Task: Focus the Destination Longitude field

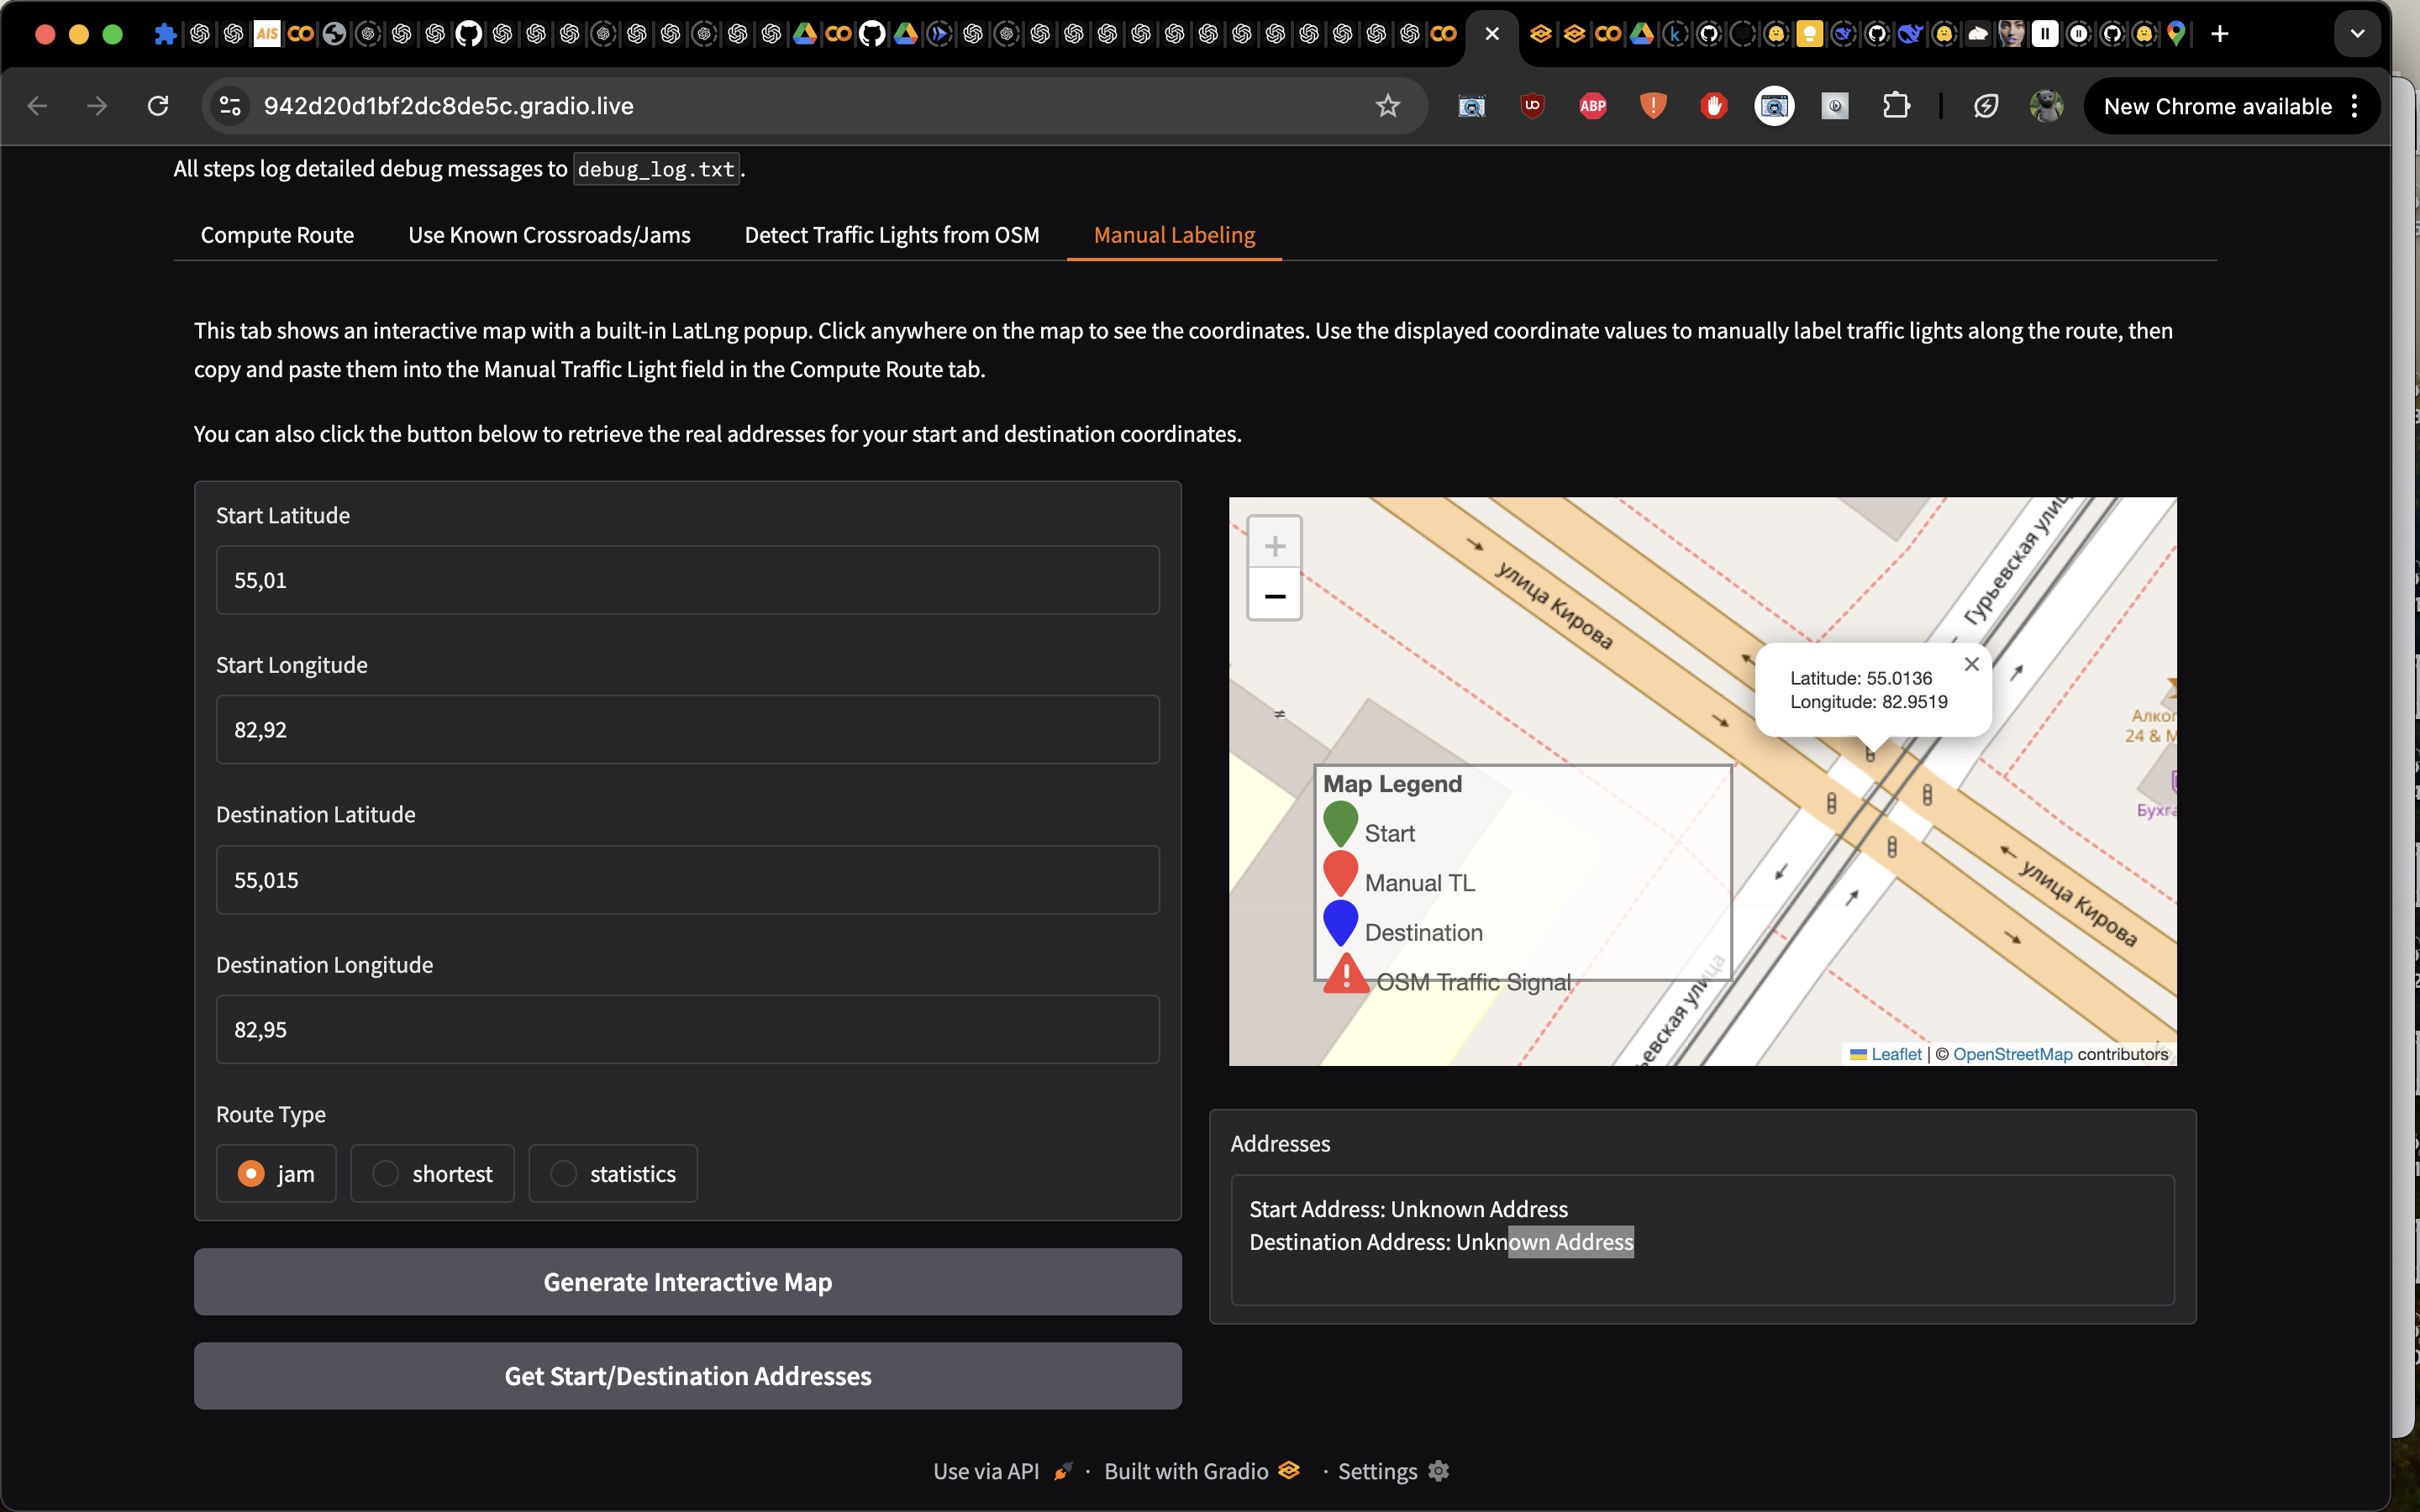Action: point(688,1029)
